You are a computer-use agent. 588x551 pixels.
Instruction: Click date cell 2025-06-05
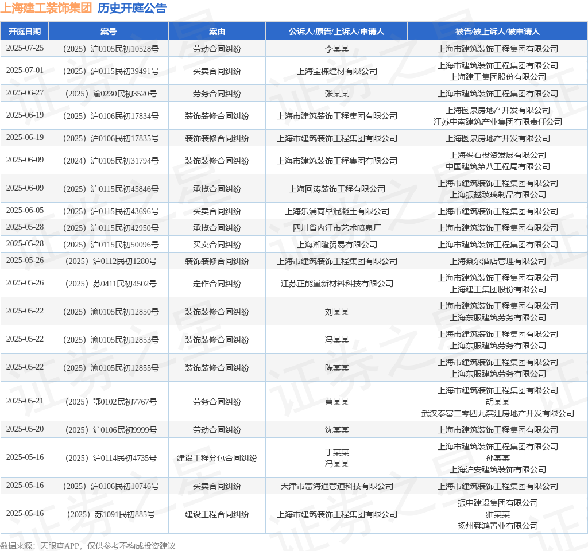click(25, 210)
